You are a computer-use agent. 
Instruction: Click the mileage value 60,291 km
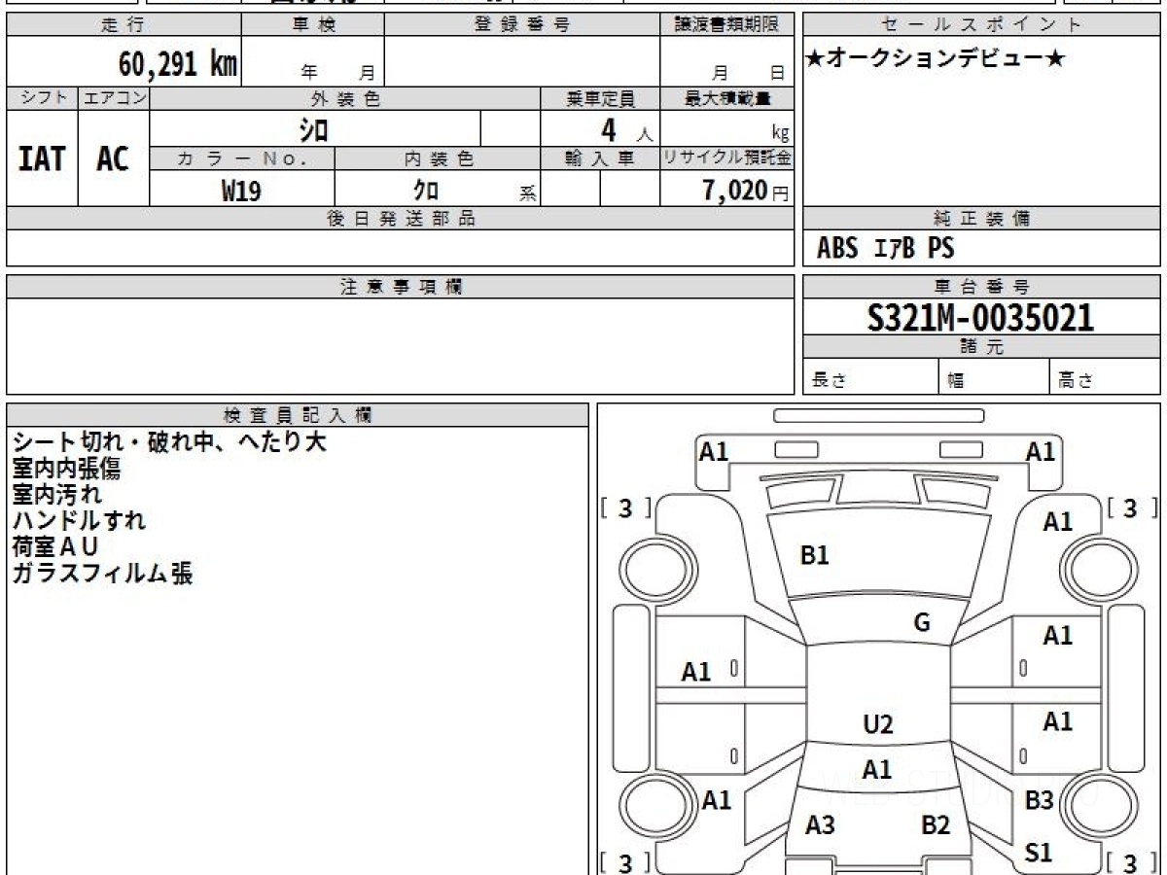click(x=177, y=64)
